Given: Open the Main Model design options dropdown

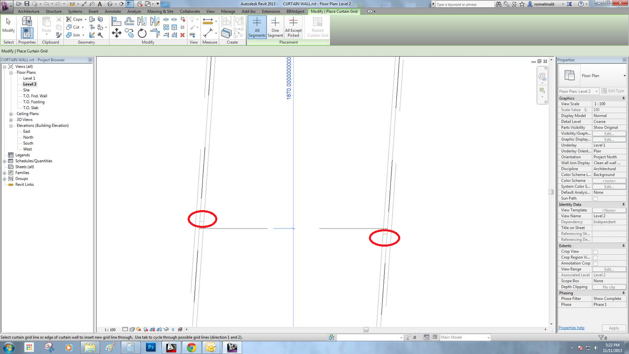Looking at the screenshot, I should [465, 337].
